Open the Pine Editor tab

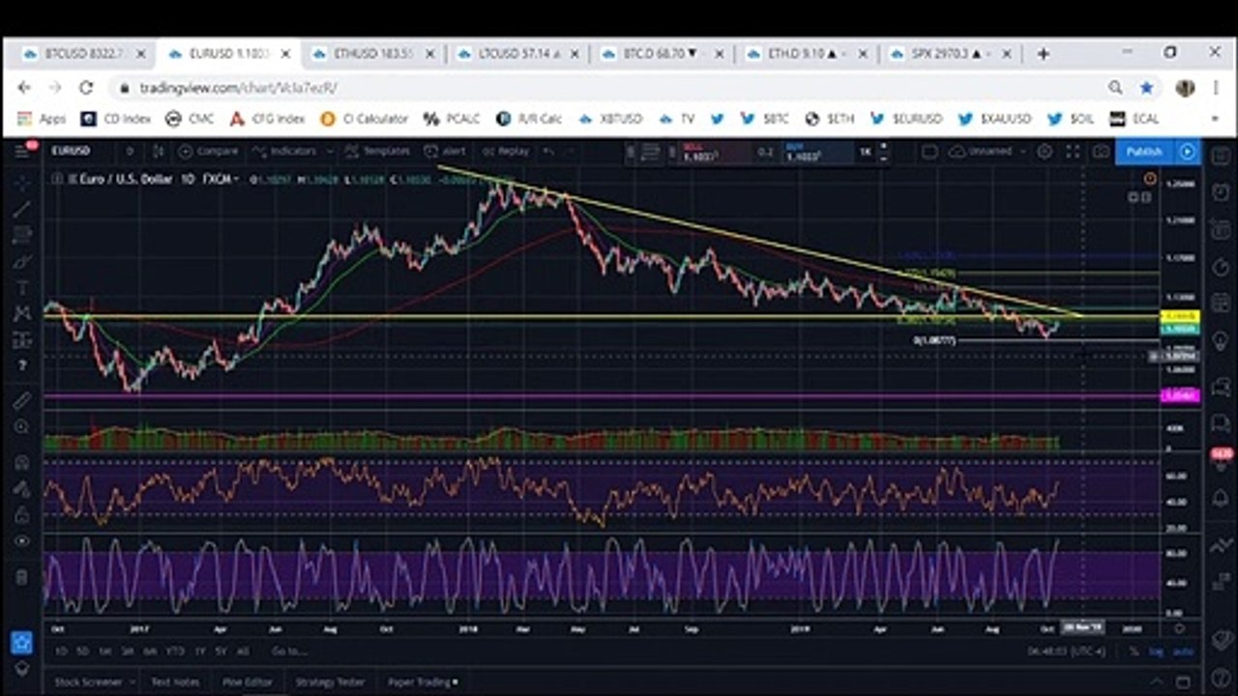coord(248,682)
